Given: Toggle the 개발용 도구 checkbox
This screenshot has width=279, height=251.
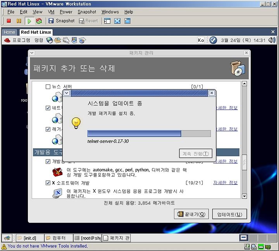Looking at the screenshot, I should pos(48,162).
